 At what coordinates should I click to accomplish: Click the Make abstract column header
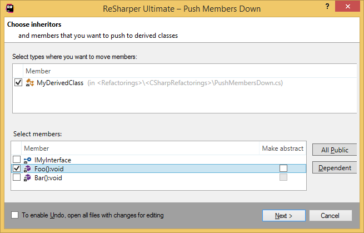[283, 148]
